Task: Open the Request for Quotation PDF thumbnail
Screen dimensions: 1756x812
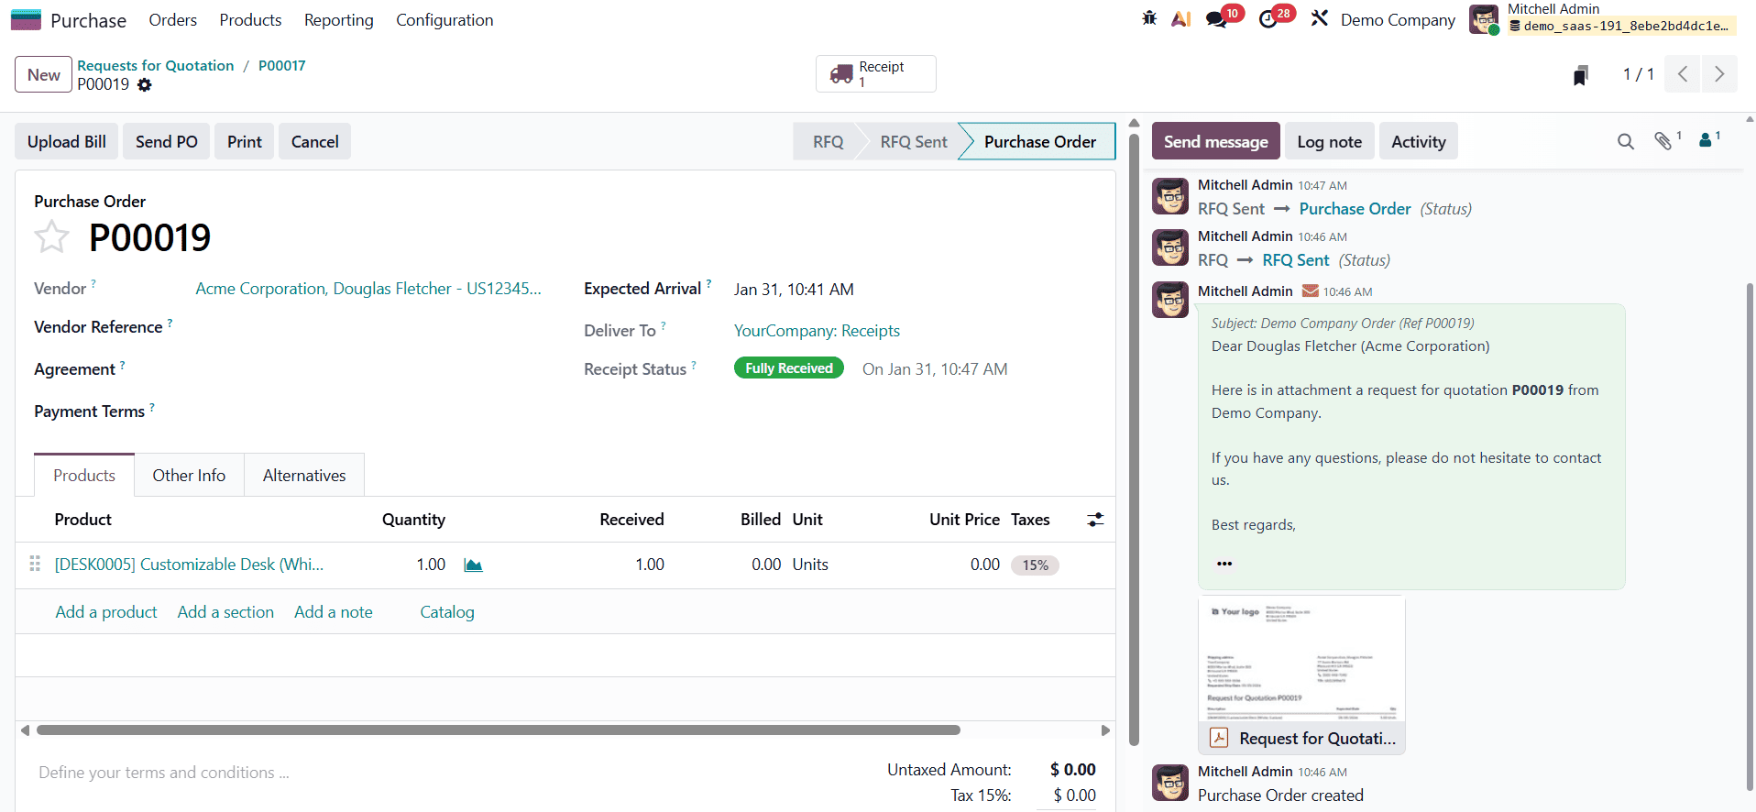Action: (x=1301, y=660)
